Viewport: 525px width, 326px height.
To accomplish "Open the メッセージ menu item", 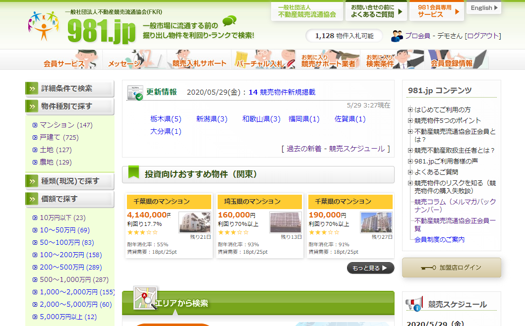I will click(135, 59).
